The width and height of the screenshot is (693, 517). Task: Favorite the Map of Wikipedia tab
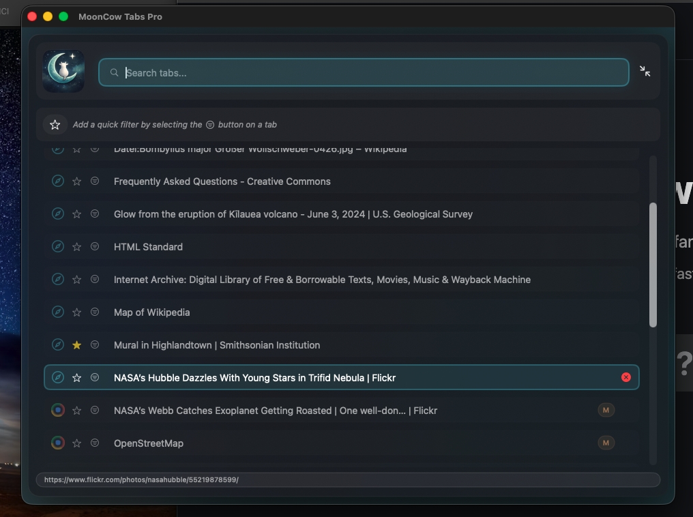pos(77,312)
